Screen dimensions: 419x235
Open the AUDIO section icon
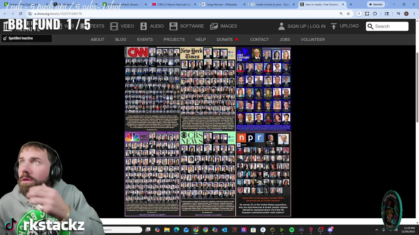144,26
